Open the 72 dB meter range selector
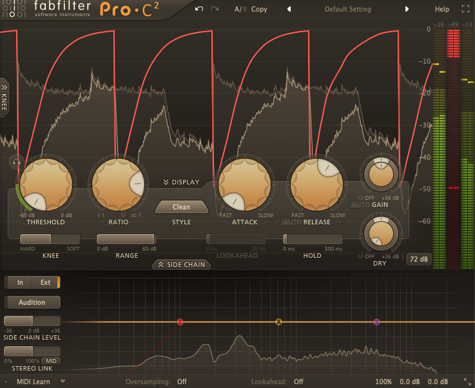The image size is (475, 388). [x=419, y=259]
